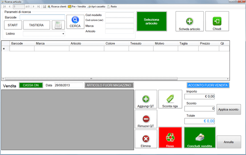The height and width of the screenshot is (155, 246).
Task: Click the Sconto discount field
Action: (x=200, y=109)
